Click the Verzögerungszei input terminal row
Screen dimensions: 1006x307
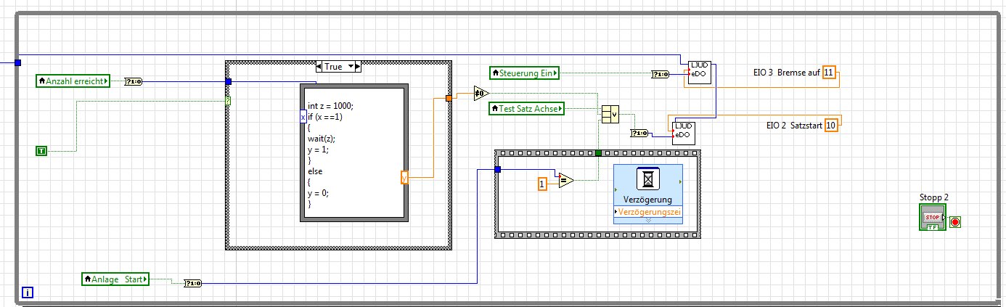647,211
